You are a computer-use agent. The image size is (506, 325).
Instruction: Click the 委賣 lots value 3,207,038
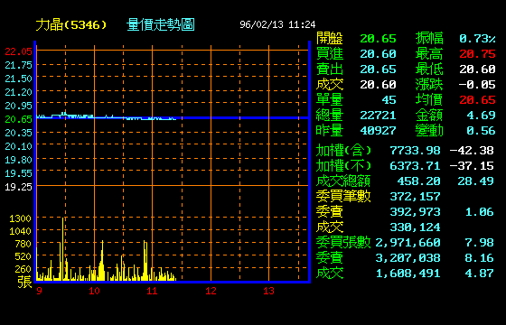[408, 258]
